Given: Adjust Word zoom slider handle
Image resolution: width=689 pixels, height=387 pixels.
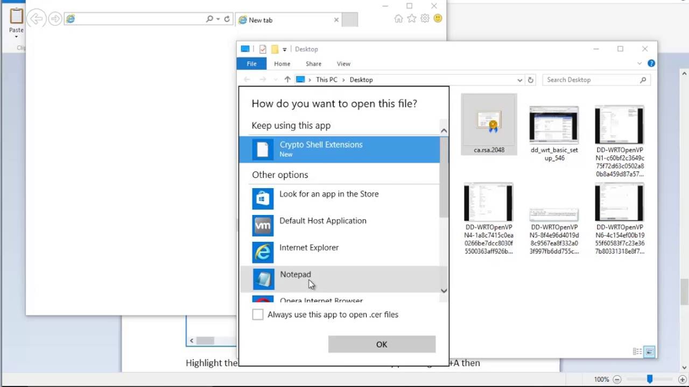Looking at the screenshot, I should (650, 379).
